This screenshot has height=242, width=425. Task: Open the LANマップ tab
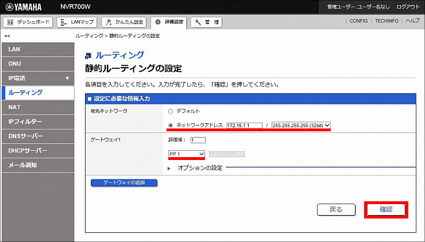(77, 22)
